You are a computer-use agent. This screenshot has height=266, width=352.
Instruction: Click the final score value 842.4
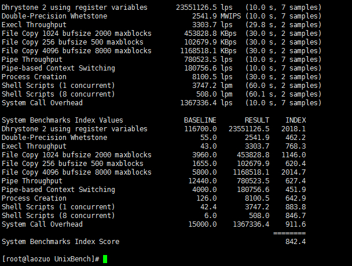coord(295,242)
